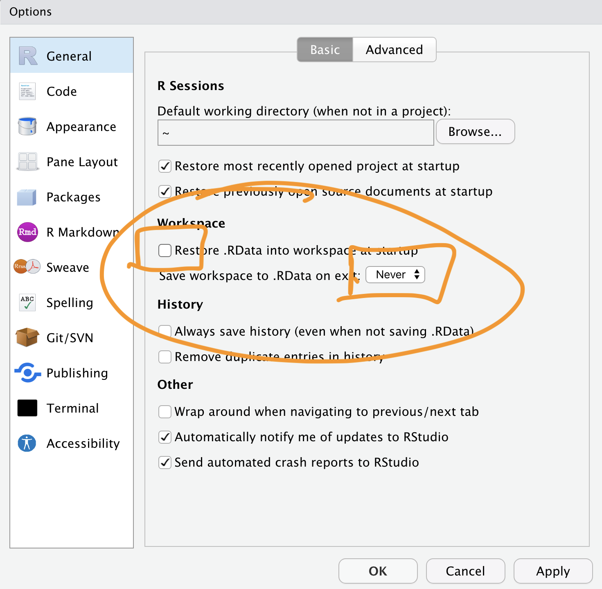Image resolution: width=602 pixels, height=589 pixels.
Task: Toggle Always save history checkbox
Action: (x=165, y=331)
